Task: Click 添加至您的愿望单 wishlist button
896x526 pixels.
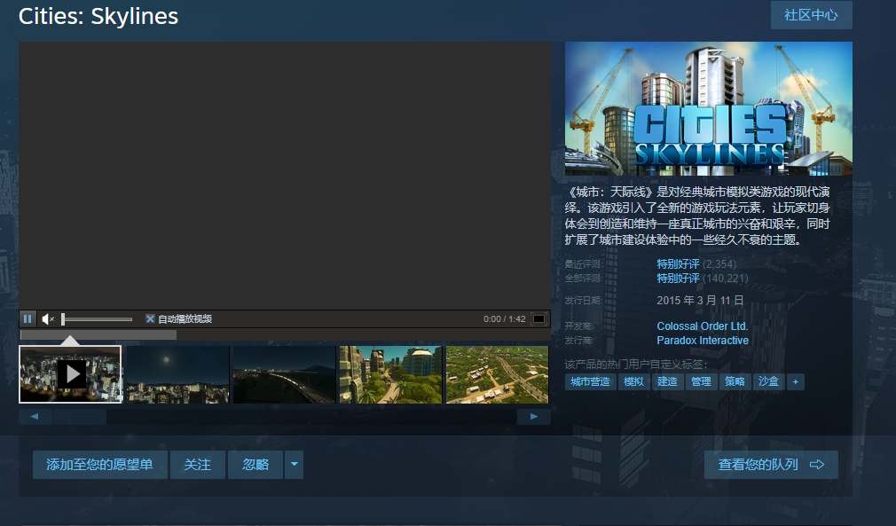Action: [100, 465]
